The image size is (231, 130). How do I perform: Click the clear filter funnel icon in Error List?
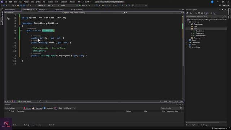tap(56, 108)
